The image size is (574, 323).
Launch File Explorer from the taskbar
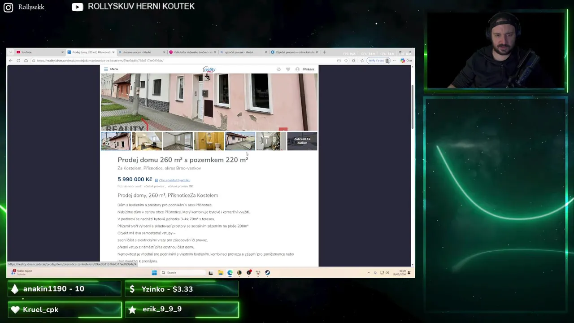pyautogui.click(x=220, y=272)
